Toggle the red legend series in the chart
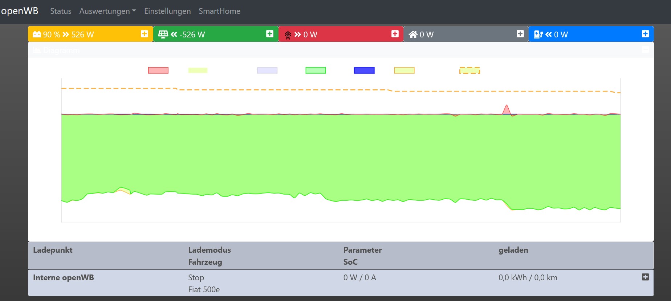 158,70
